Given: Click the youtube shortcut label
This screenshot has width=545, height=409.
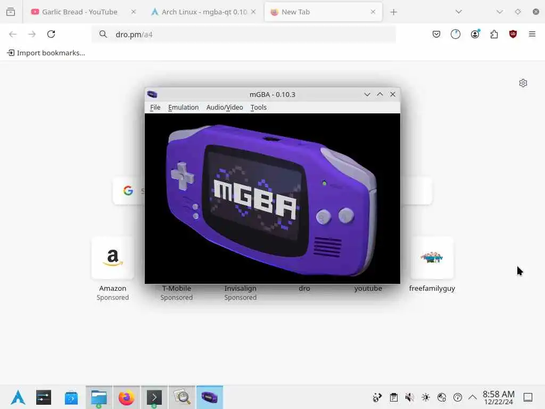Looking at the screenshot, I should tap(368, 288).
